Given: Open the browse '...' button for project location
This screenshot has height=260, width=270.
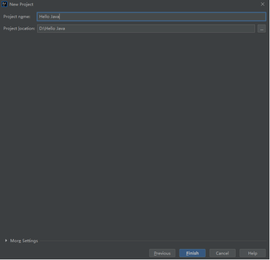Looking at the screenshot, I should pos(262,29).
